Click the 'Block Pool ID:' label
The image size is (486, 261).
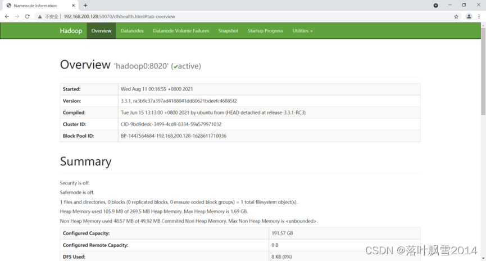pos(79,136)
